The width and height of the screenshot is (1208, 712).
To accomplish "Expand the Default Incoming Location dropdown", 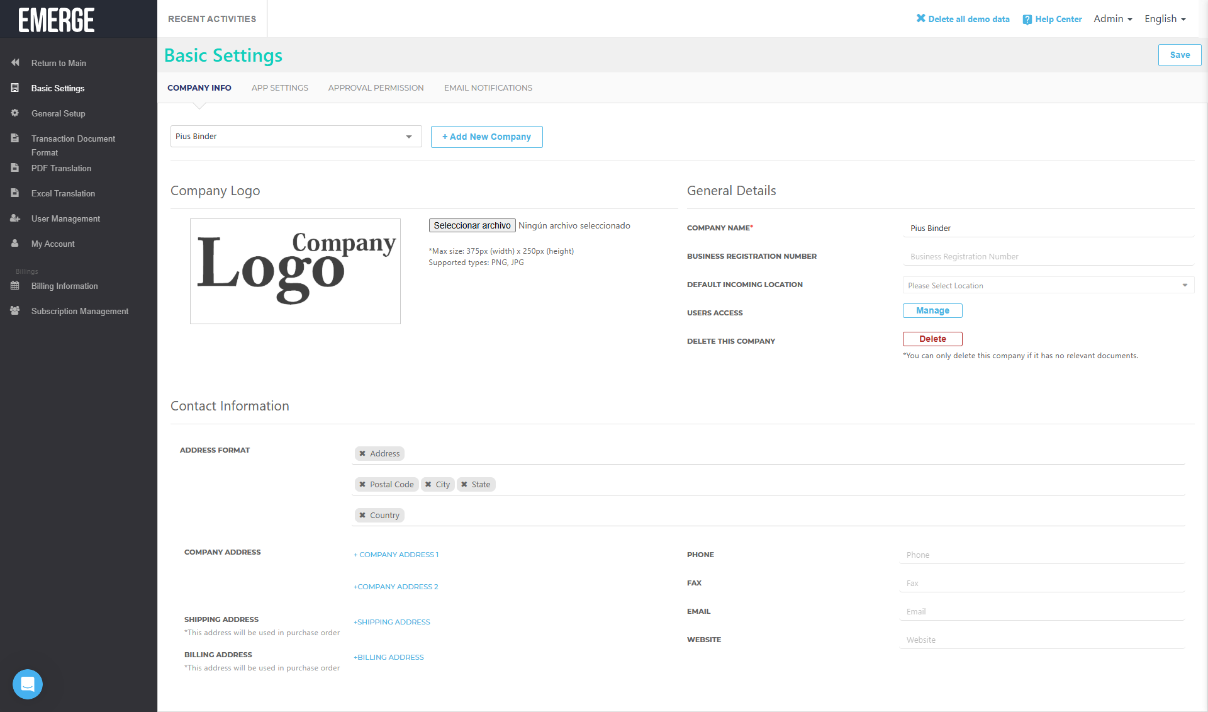I will tap(1048, 286).
